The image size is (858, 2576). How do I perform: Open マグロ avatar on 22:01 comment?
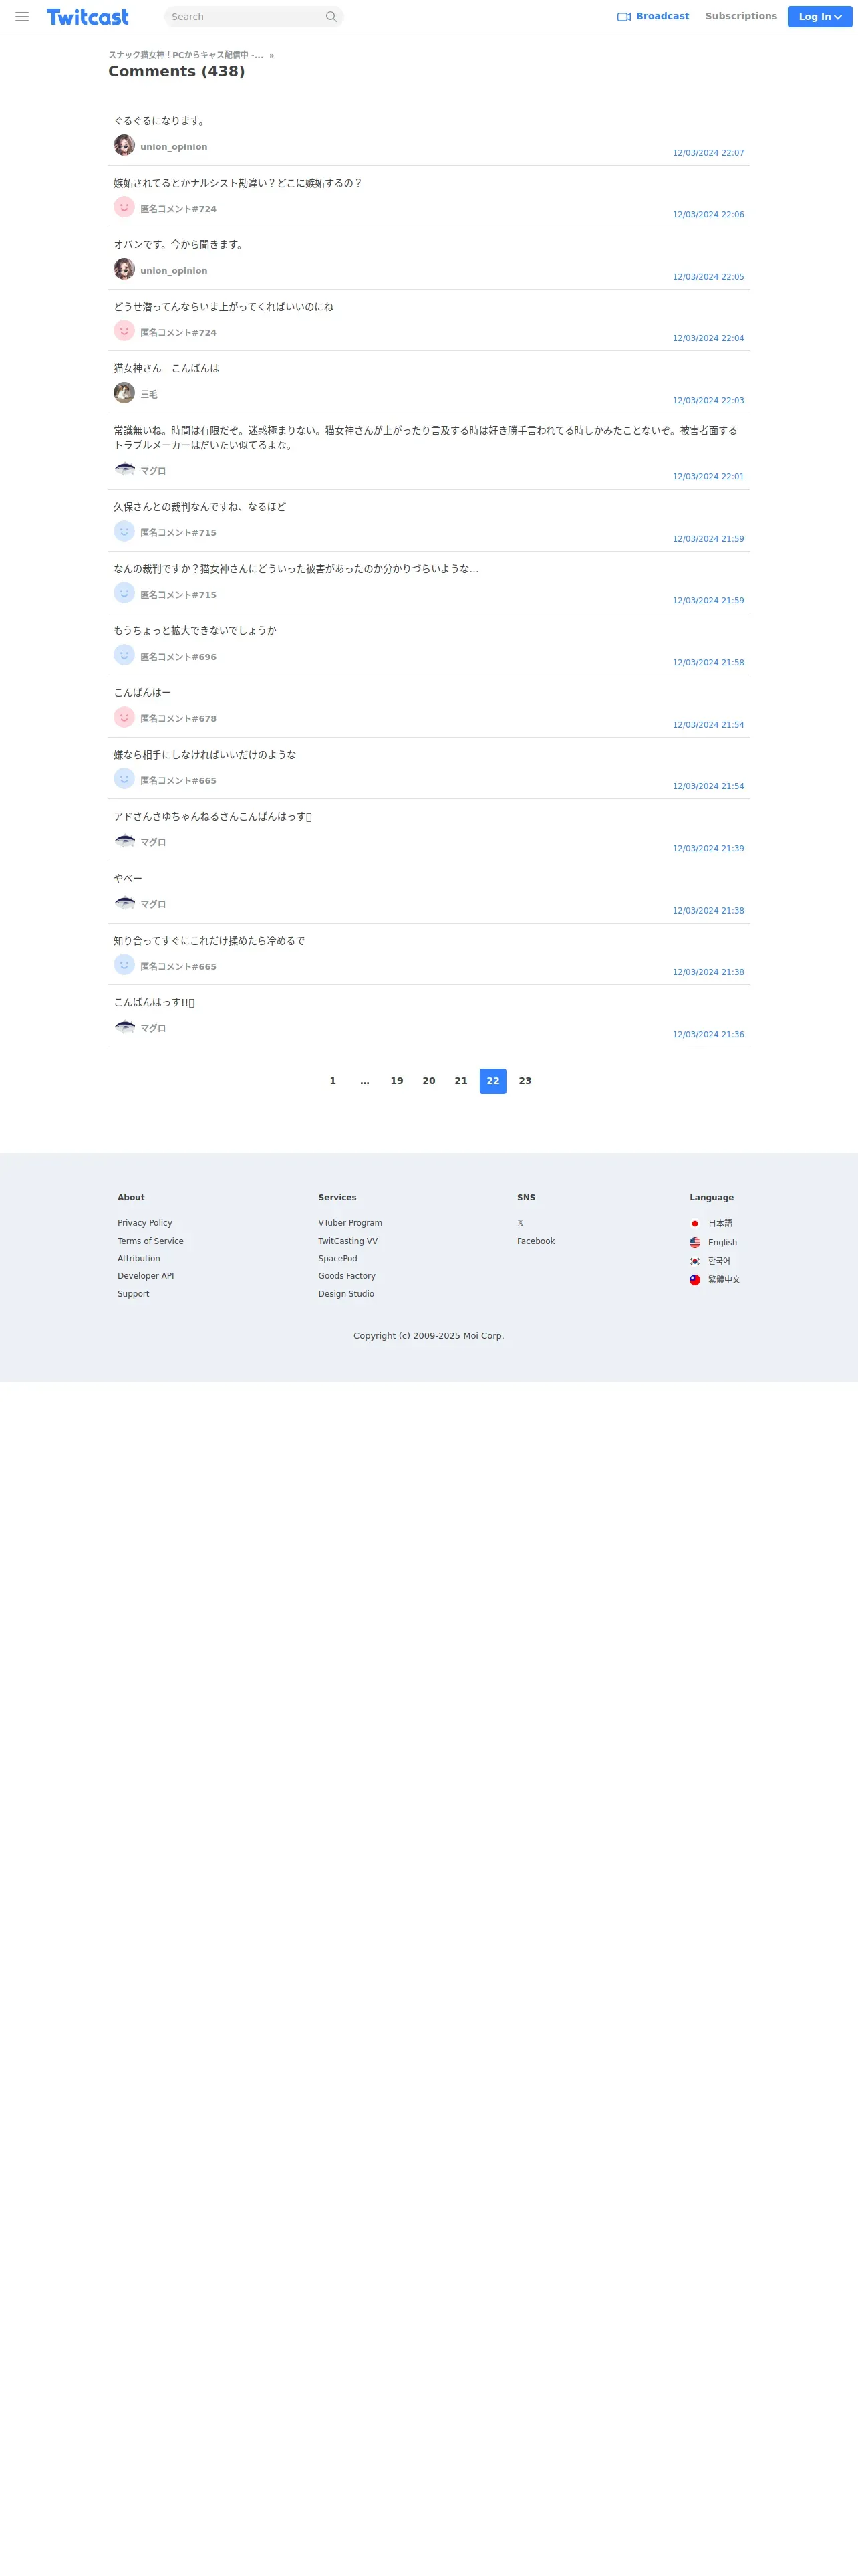coord(124,469)
